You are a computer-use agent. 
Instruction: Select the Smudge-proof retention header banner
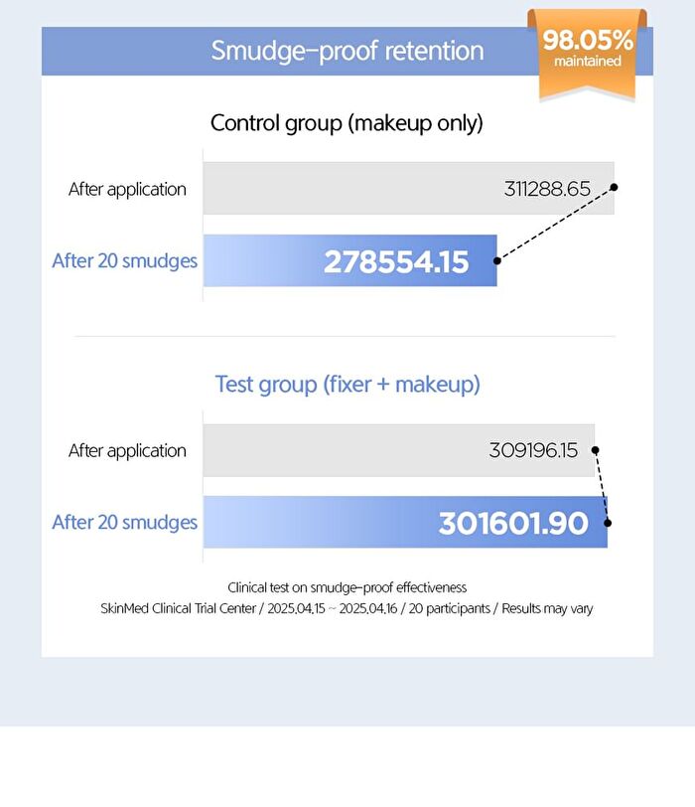click(x=347, y=51)
